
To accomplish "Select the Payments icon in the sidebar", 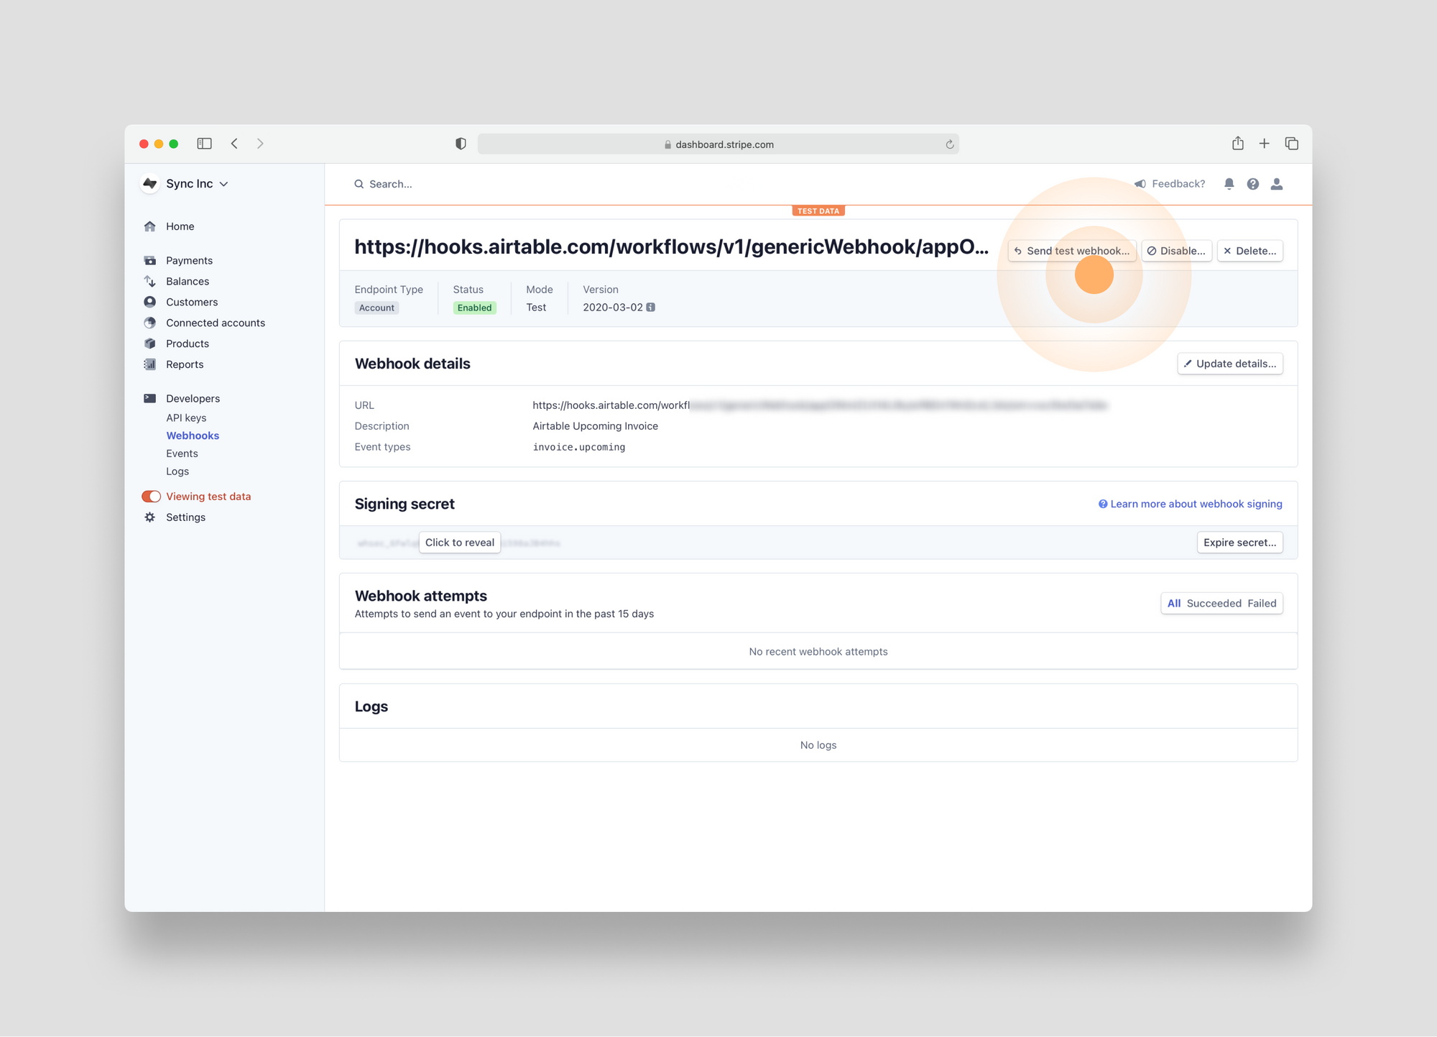I will pyautogui.click(x=149, y=259).
